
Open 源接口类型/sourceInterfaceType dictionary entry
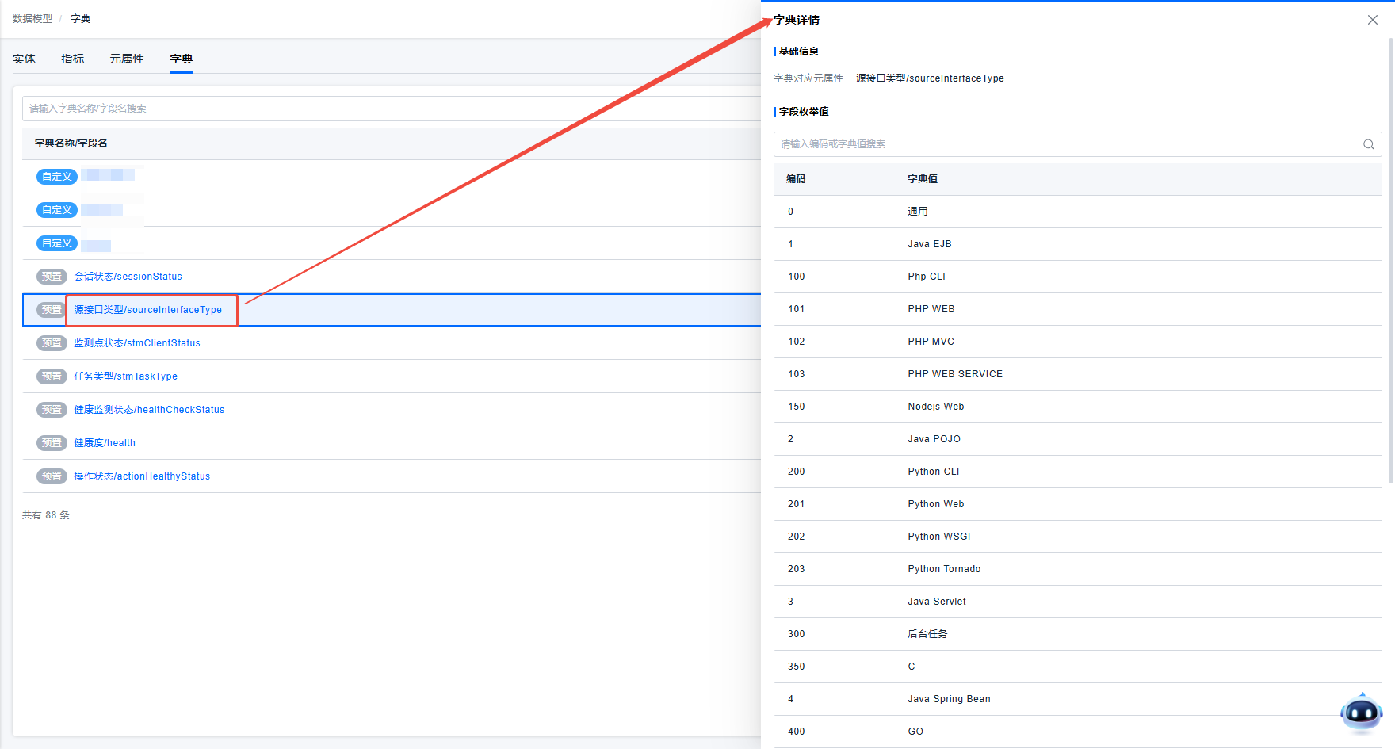(147, 310)
